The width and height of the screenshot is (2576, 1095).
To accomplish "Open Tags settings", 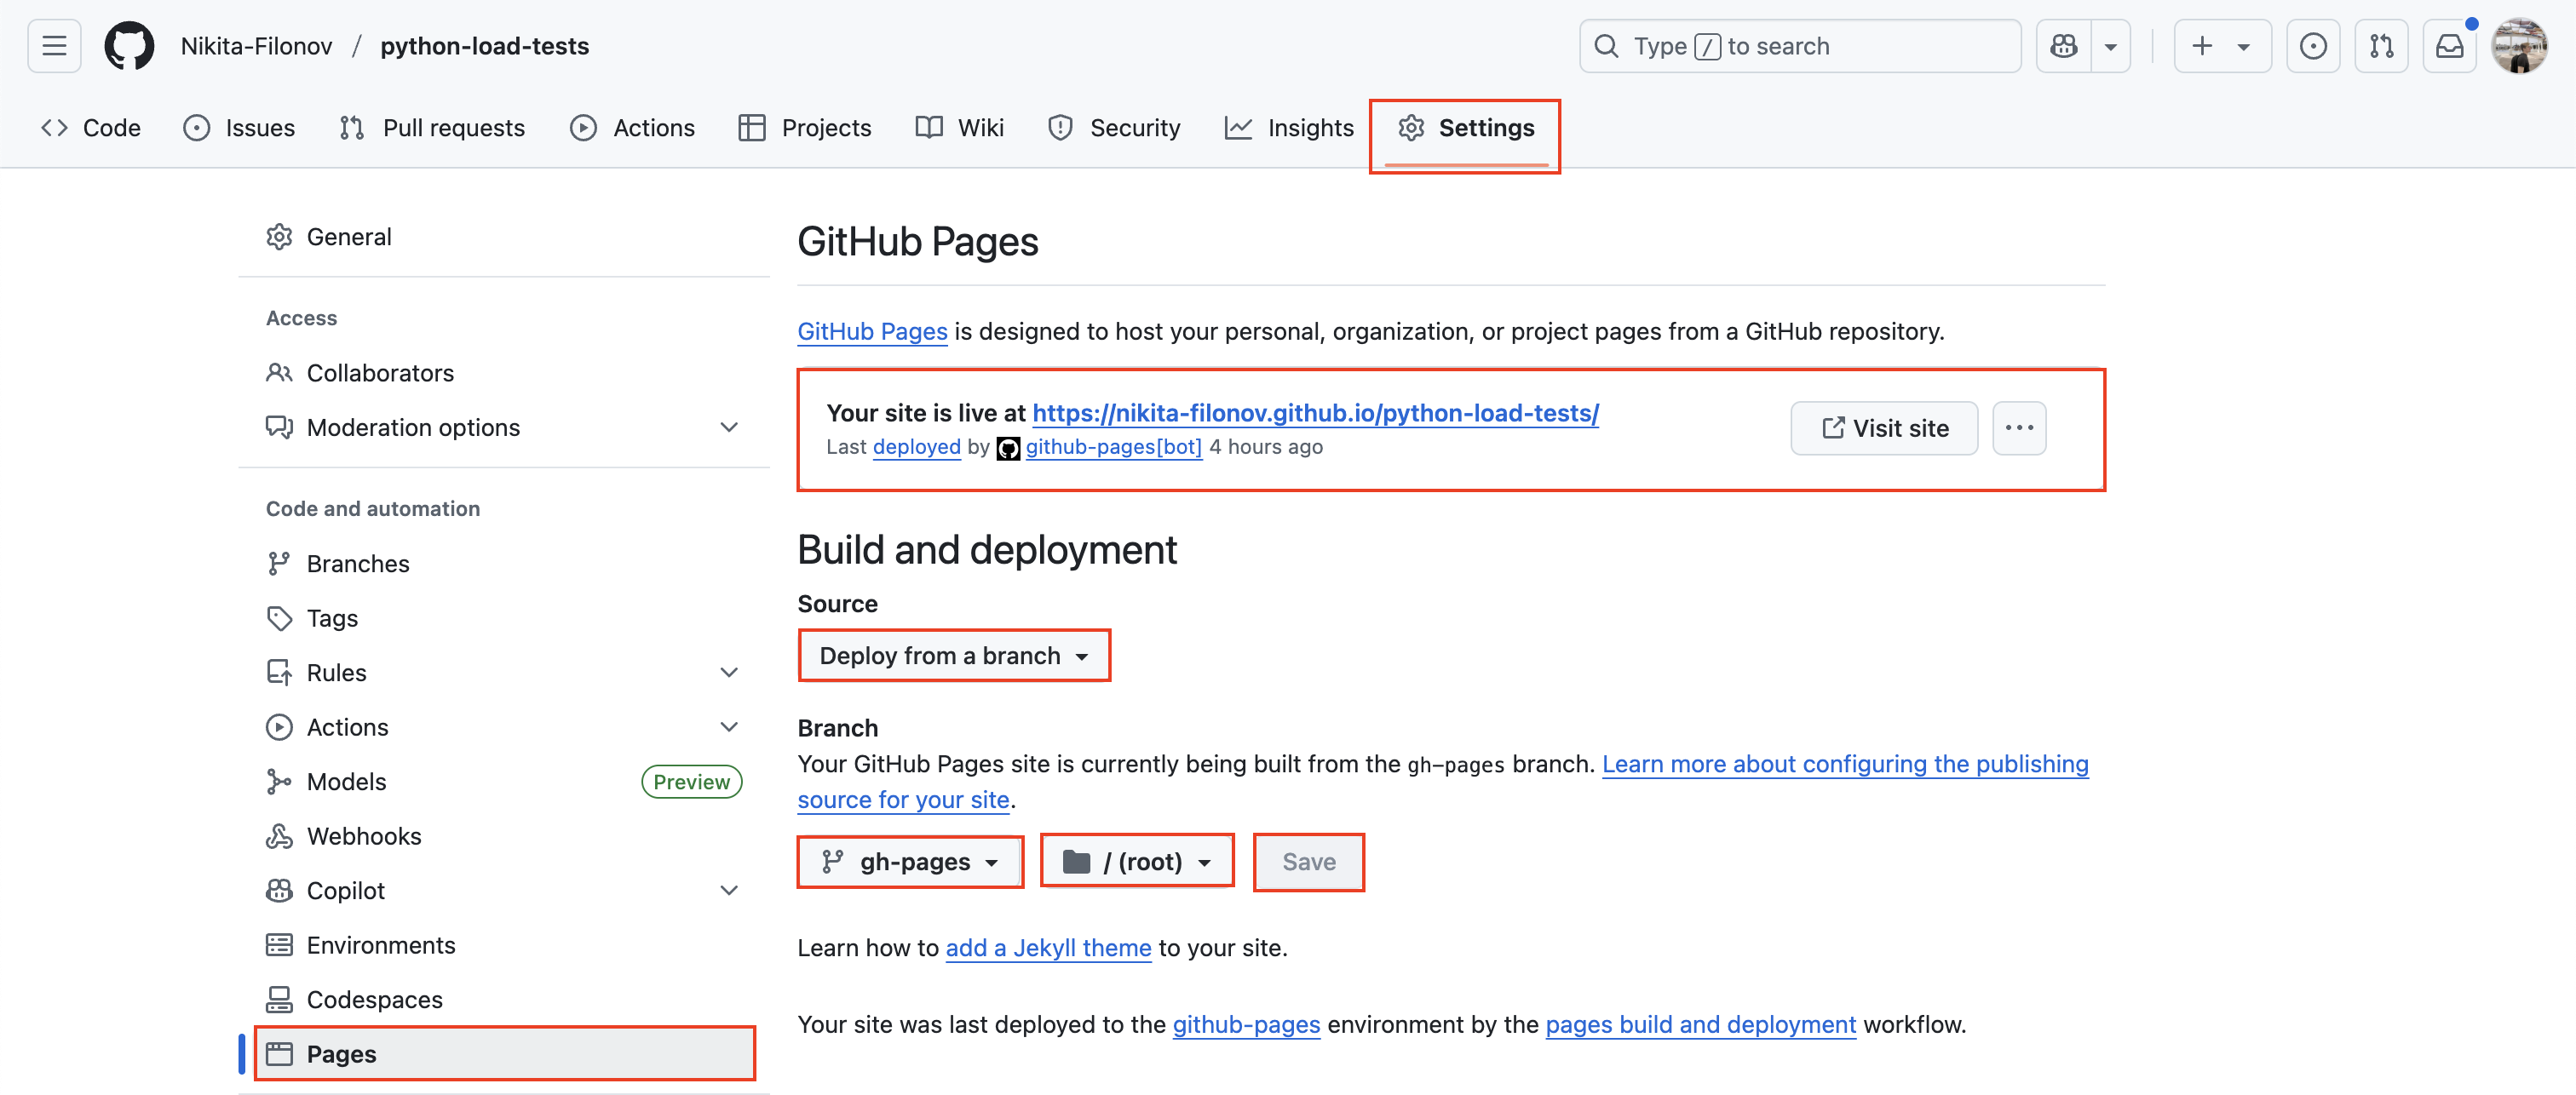I will [504, 618].
